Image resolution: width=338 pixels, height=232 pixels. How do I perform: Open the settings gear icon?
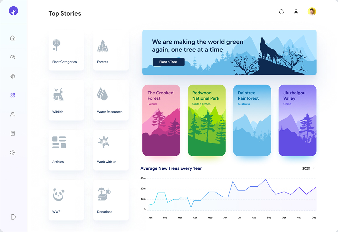click(x=13, y=153)
